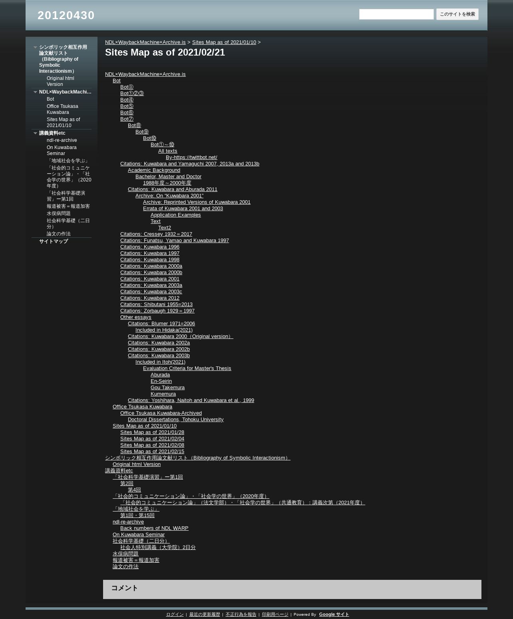Click 不正行為を報告 footer link

pos(241,614)
